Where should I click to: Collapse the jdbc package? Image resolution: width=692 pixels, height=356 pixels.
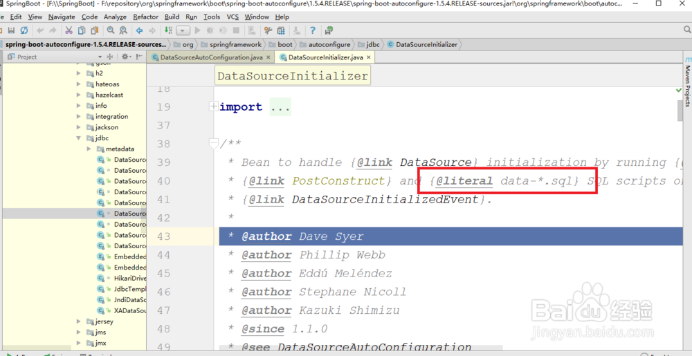point(79,138)
